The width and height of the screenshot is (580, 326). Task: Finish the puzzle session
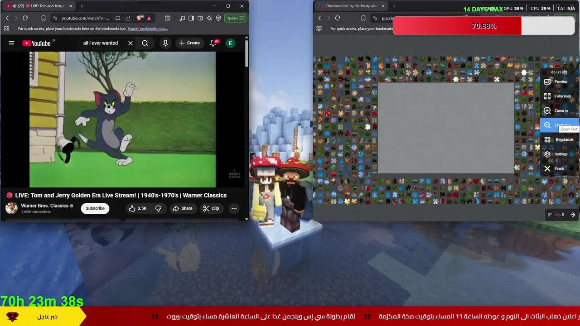click(560, 169)
